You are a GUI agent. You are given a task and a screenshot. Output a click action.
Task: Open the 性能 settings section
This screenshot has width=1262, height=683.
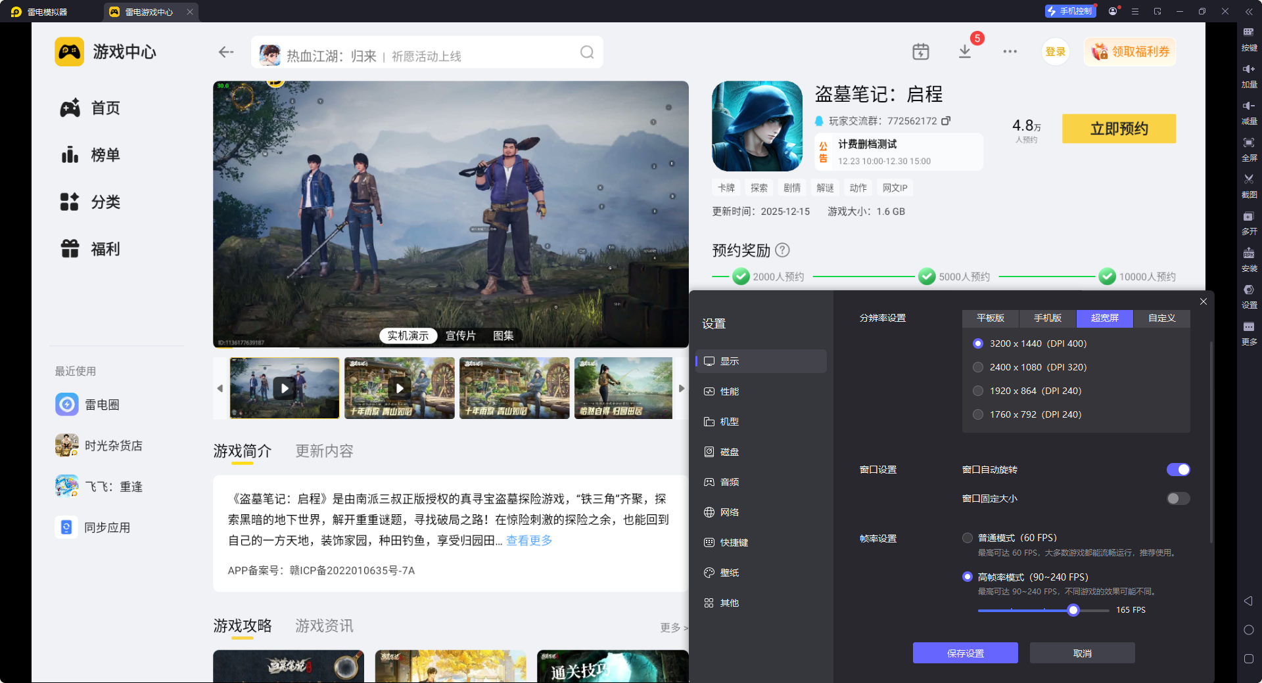point(729,391)
